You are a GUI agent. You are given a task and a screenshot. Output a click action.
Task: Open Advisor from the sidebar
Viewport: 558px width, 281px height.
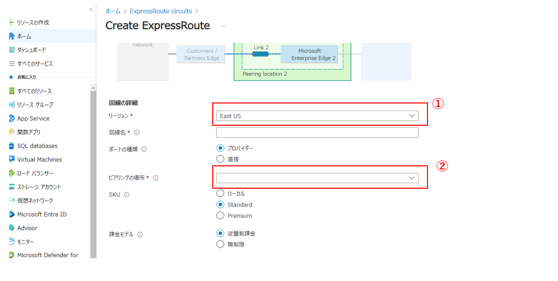pyautogui.click(x=27, y=228)
